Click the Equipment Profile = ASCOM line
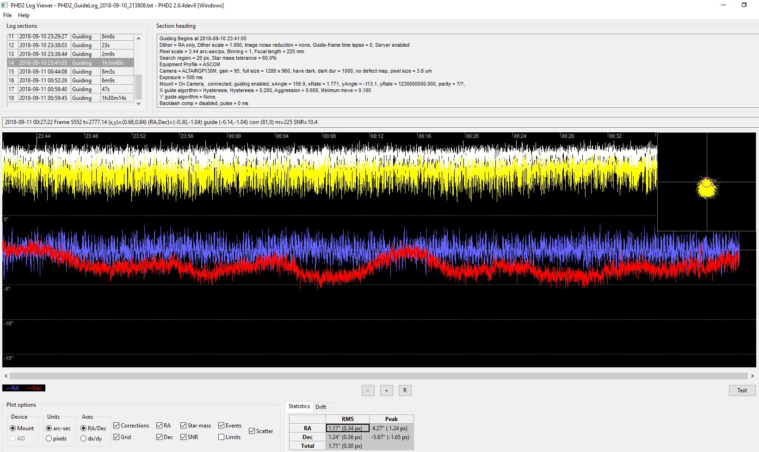The width and height of the screenshot is (759, 452). tap(190, 65)
